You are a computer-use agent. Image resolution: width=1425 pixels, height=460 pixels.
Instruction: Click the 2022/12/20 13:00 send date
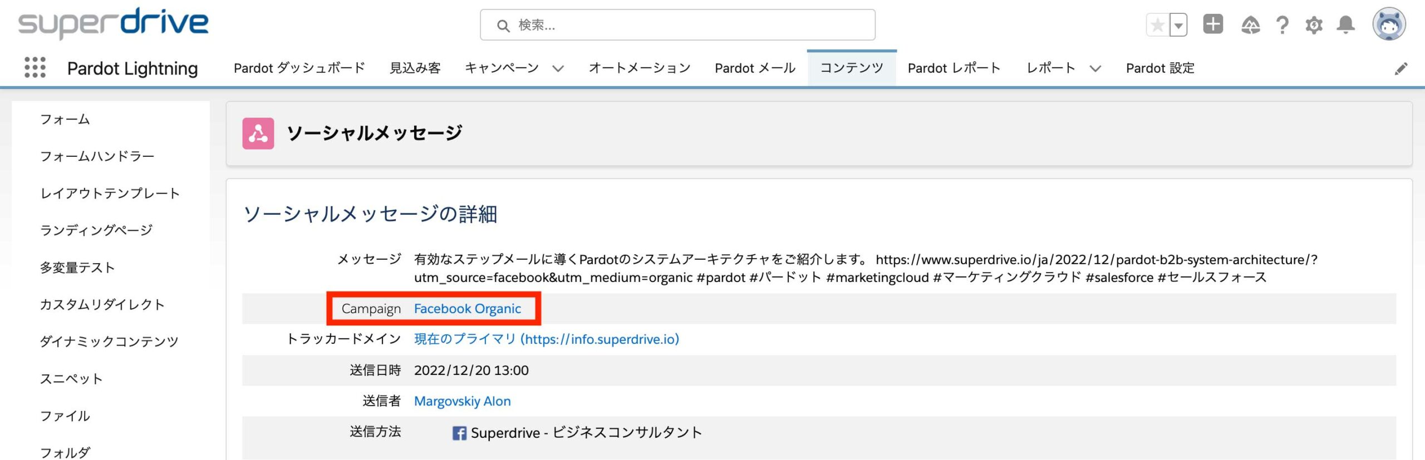click(x=471, y=370)
